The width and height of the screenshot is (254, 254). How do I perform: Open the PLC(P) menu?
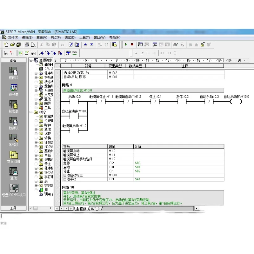[56, 37]
